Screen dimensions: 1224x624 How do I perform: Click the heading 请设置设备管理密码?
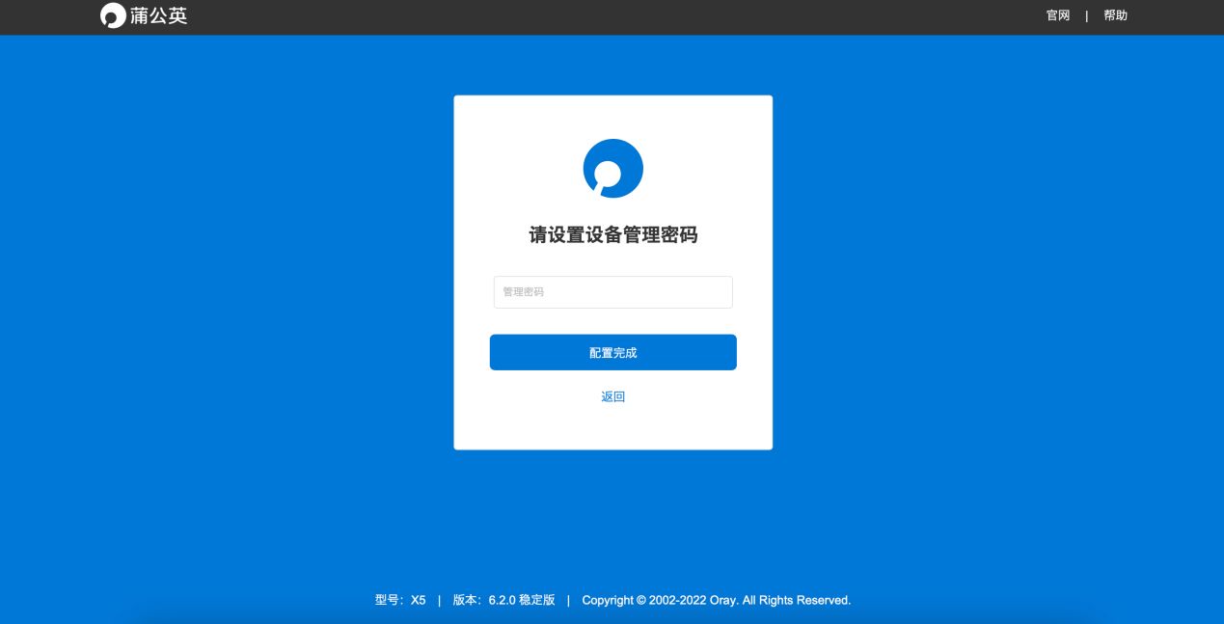point(613,235)
